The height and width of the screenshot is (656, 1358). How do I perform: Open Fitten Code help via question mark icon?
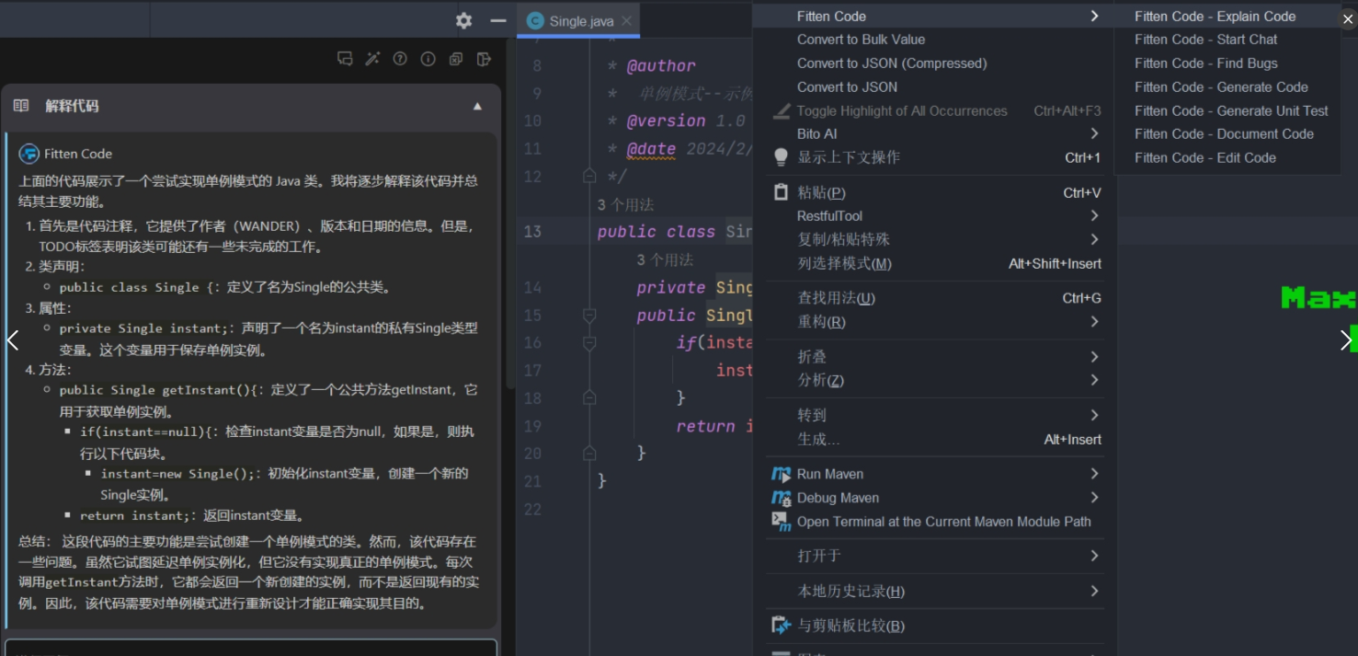(x=400, y=59)
